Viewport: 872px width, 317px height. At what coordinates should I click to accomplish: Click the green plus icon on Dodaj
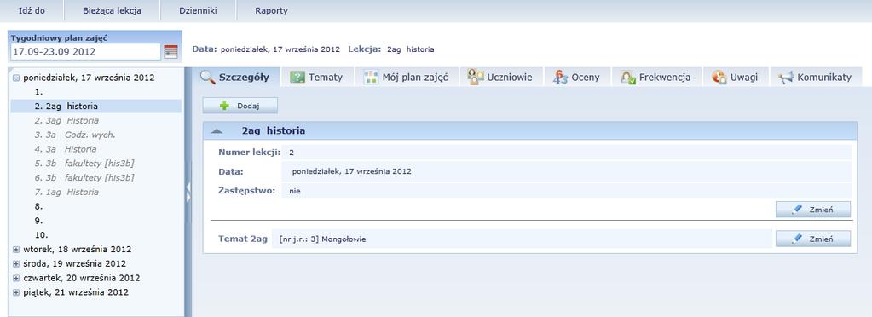225,106
